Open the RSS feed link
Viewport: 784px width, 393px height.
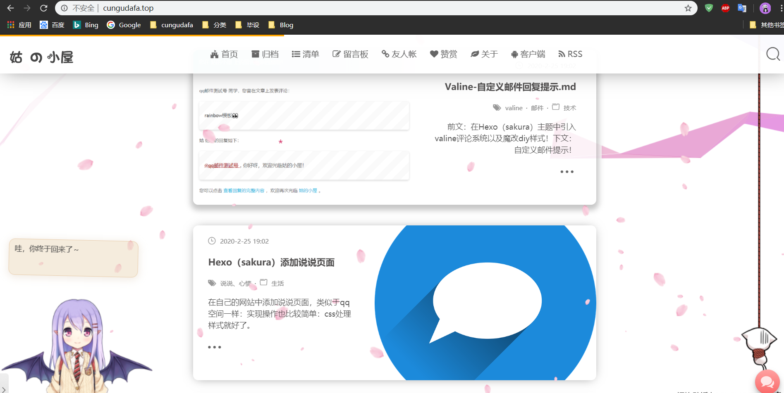(x=570, y=54)
